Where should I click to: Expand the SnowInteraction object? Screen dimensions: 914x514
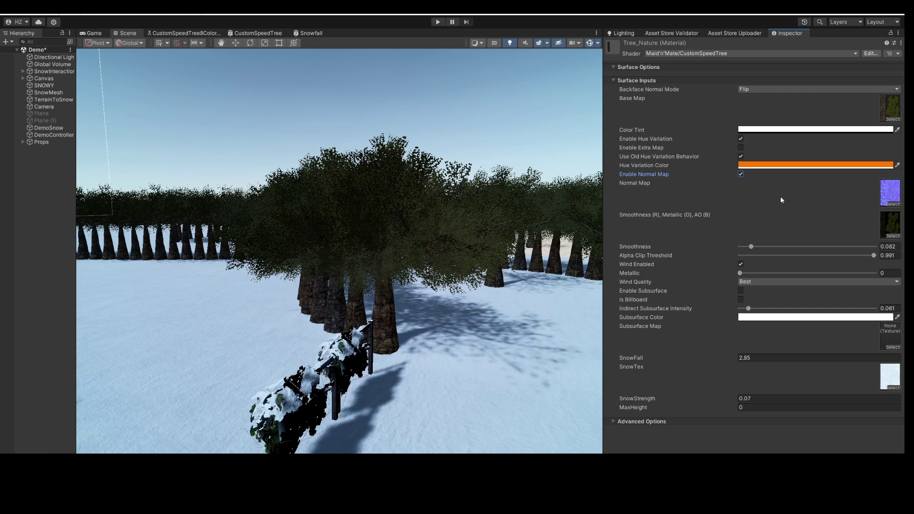pyautogui.click(x=23, y=71)
